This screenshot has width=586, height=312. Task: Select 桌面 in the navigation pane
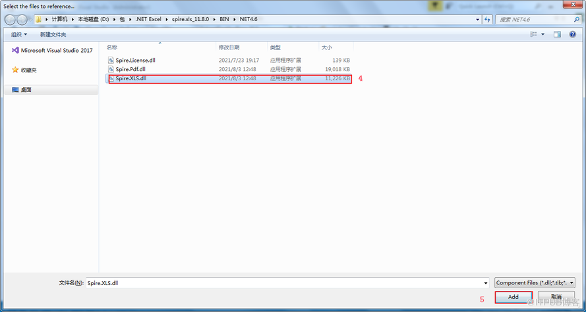pos(51,90)
